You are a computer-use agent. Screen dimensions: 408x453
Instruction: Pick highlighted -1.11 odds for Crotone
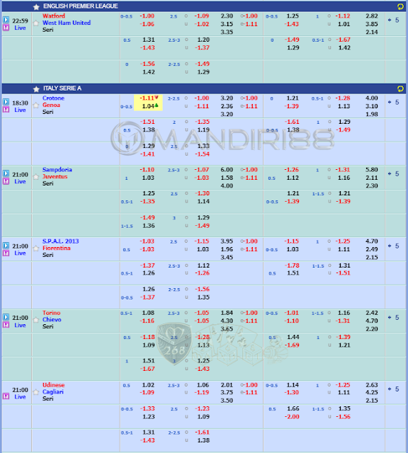[149, 98]
